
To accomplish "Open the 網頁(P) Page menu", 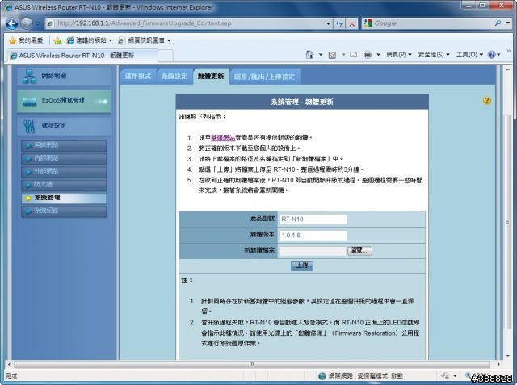I will tap(399, 55).
